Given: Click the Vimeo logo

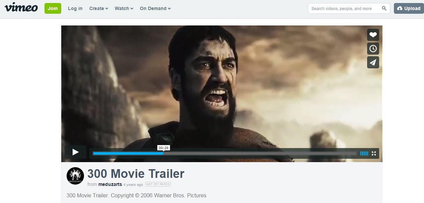Looking at the screenshot, I should coord(21,7).
